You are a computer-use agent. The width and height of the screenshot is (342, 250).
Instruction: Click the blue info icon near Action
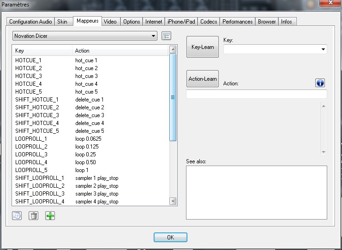[320, 83]
